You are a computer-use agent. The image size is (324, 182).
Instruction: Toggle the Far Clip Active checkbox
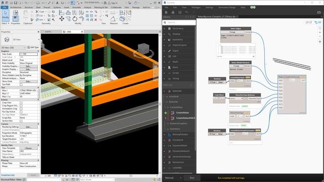pos(21,112)
